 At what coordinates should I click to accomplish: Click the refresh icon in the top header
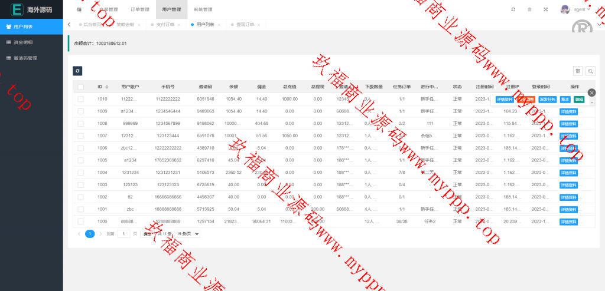tap(513, 9)
